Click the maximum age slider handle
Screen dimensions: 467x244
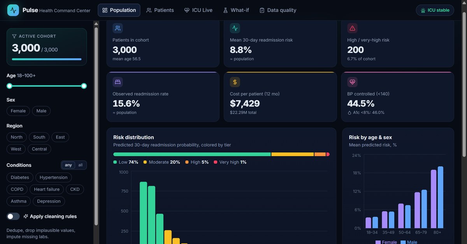(x=84, y=86)
